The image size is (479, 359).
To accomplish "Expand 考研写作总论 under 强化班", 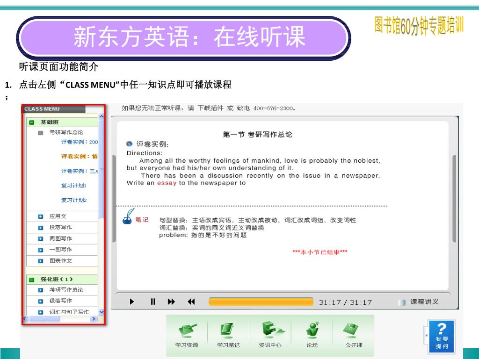I will (40, 290).
